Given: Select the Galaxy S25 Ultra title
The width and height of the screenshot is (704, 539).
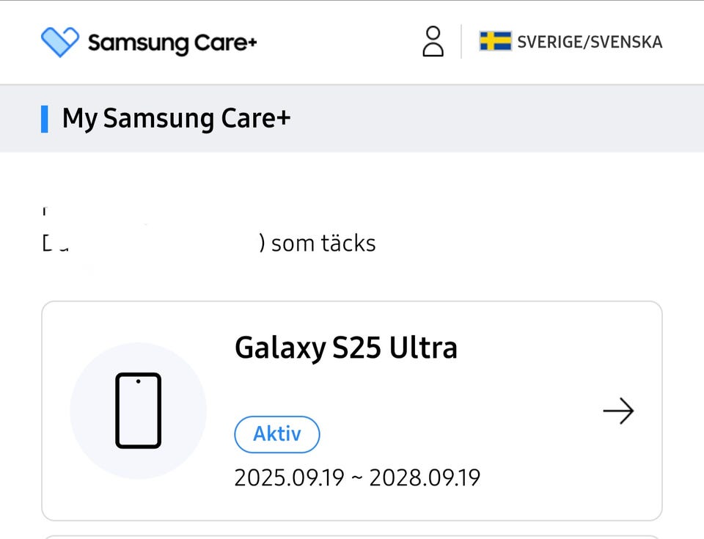Looking at the screenshot, I should [345, 347].
